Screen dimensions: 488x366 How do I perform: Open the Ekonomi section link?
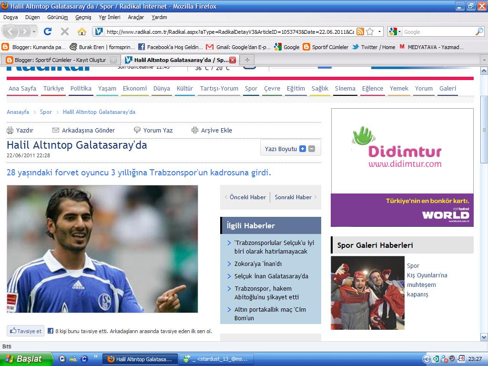coord(135,88)
